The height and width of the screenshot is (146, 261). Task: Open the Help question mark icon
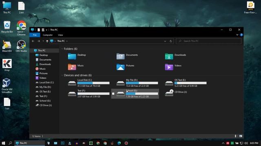coord(241,35)
